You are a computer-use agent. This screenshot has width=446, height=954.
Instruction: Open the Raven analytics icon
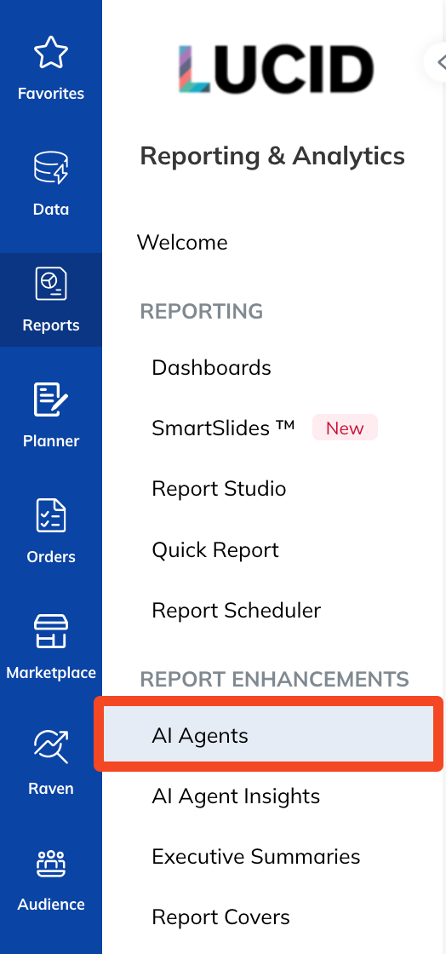pyautogui.click(x=51, y=747)
